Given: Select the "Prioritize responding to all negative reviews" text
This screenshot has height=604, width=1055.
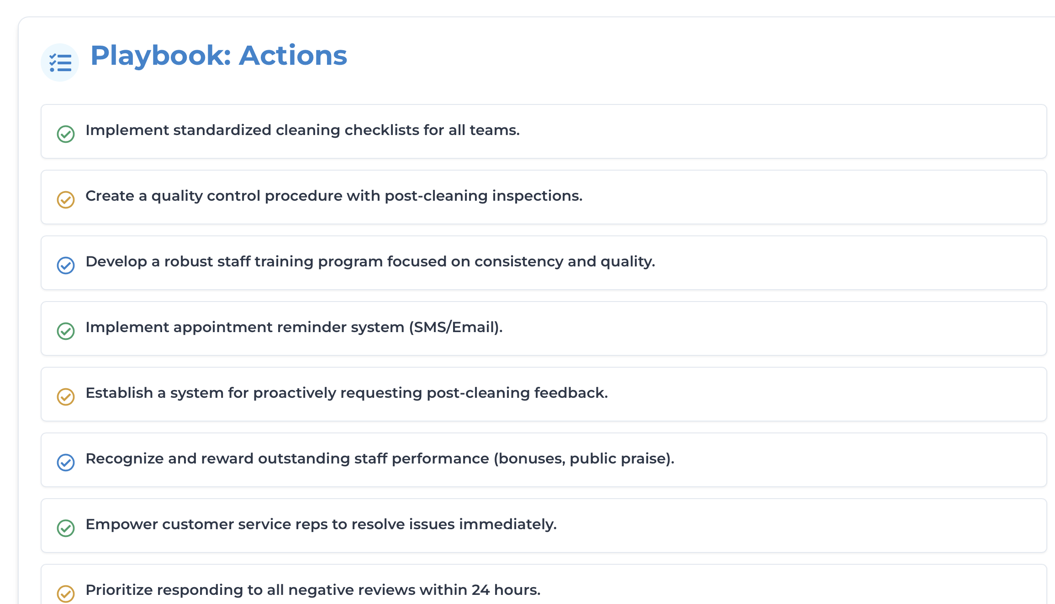Looking at the screenshot, I should pyautogui.click(x=313, y=590).
